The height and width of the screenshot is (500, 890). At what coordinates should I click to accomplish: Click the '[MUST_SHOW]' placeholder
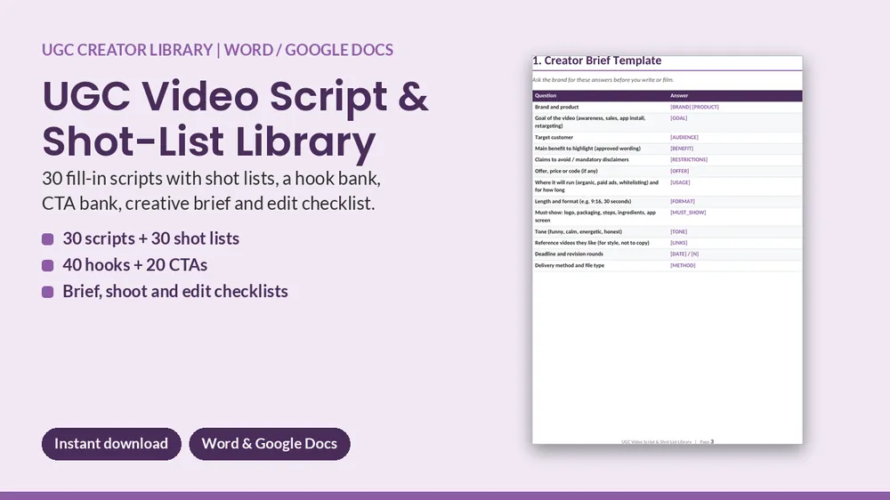click(x=688, y=213)
